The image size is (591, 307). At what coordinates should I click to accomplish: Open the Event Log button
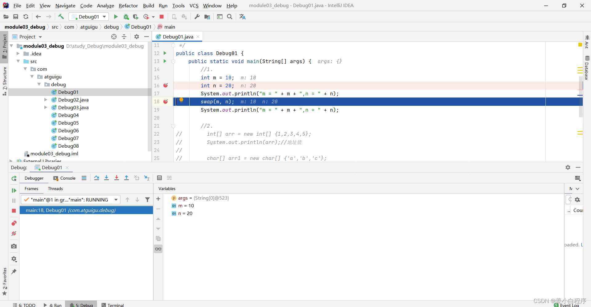point(567,305)
